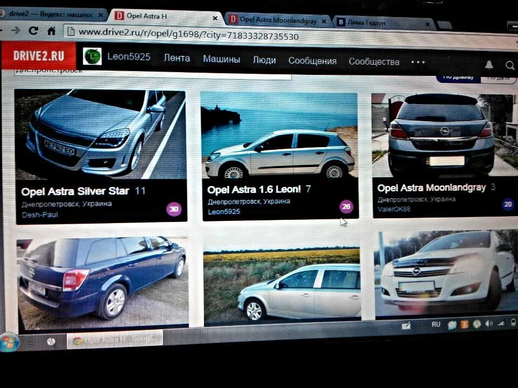
Task: Open Opel Astra Moonlandgray card title
Action: click(x=432, y=188)
